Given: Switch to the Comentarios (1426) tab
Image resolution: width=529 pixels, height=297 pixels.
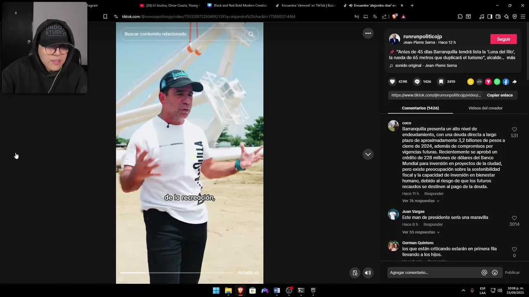Looking at the screenshot, I should point(420,108).
